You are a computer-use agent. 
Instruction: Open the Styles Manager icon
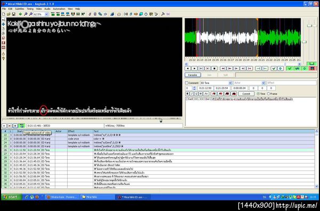[x=90, y=14]
